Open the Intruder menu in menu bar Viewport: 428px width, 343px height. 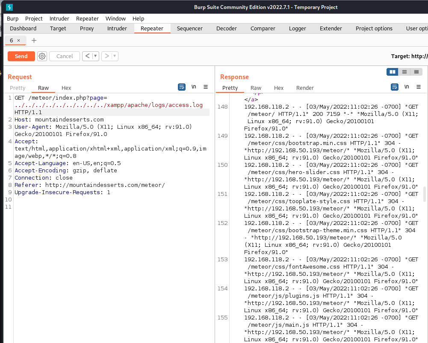click(x=59, y=18)
